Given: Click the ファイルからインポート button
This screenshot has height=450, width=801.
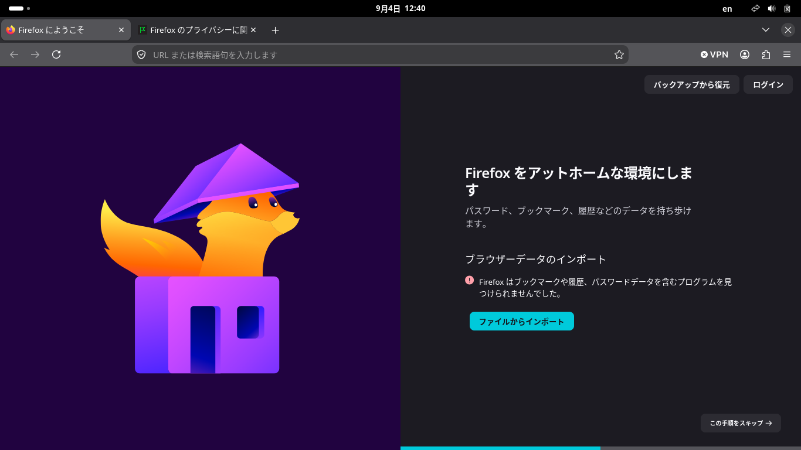Looking at the screenshot, I should click(x=522, y=321).
